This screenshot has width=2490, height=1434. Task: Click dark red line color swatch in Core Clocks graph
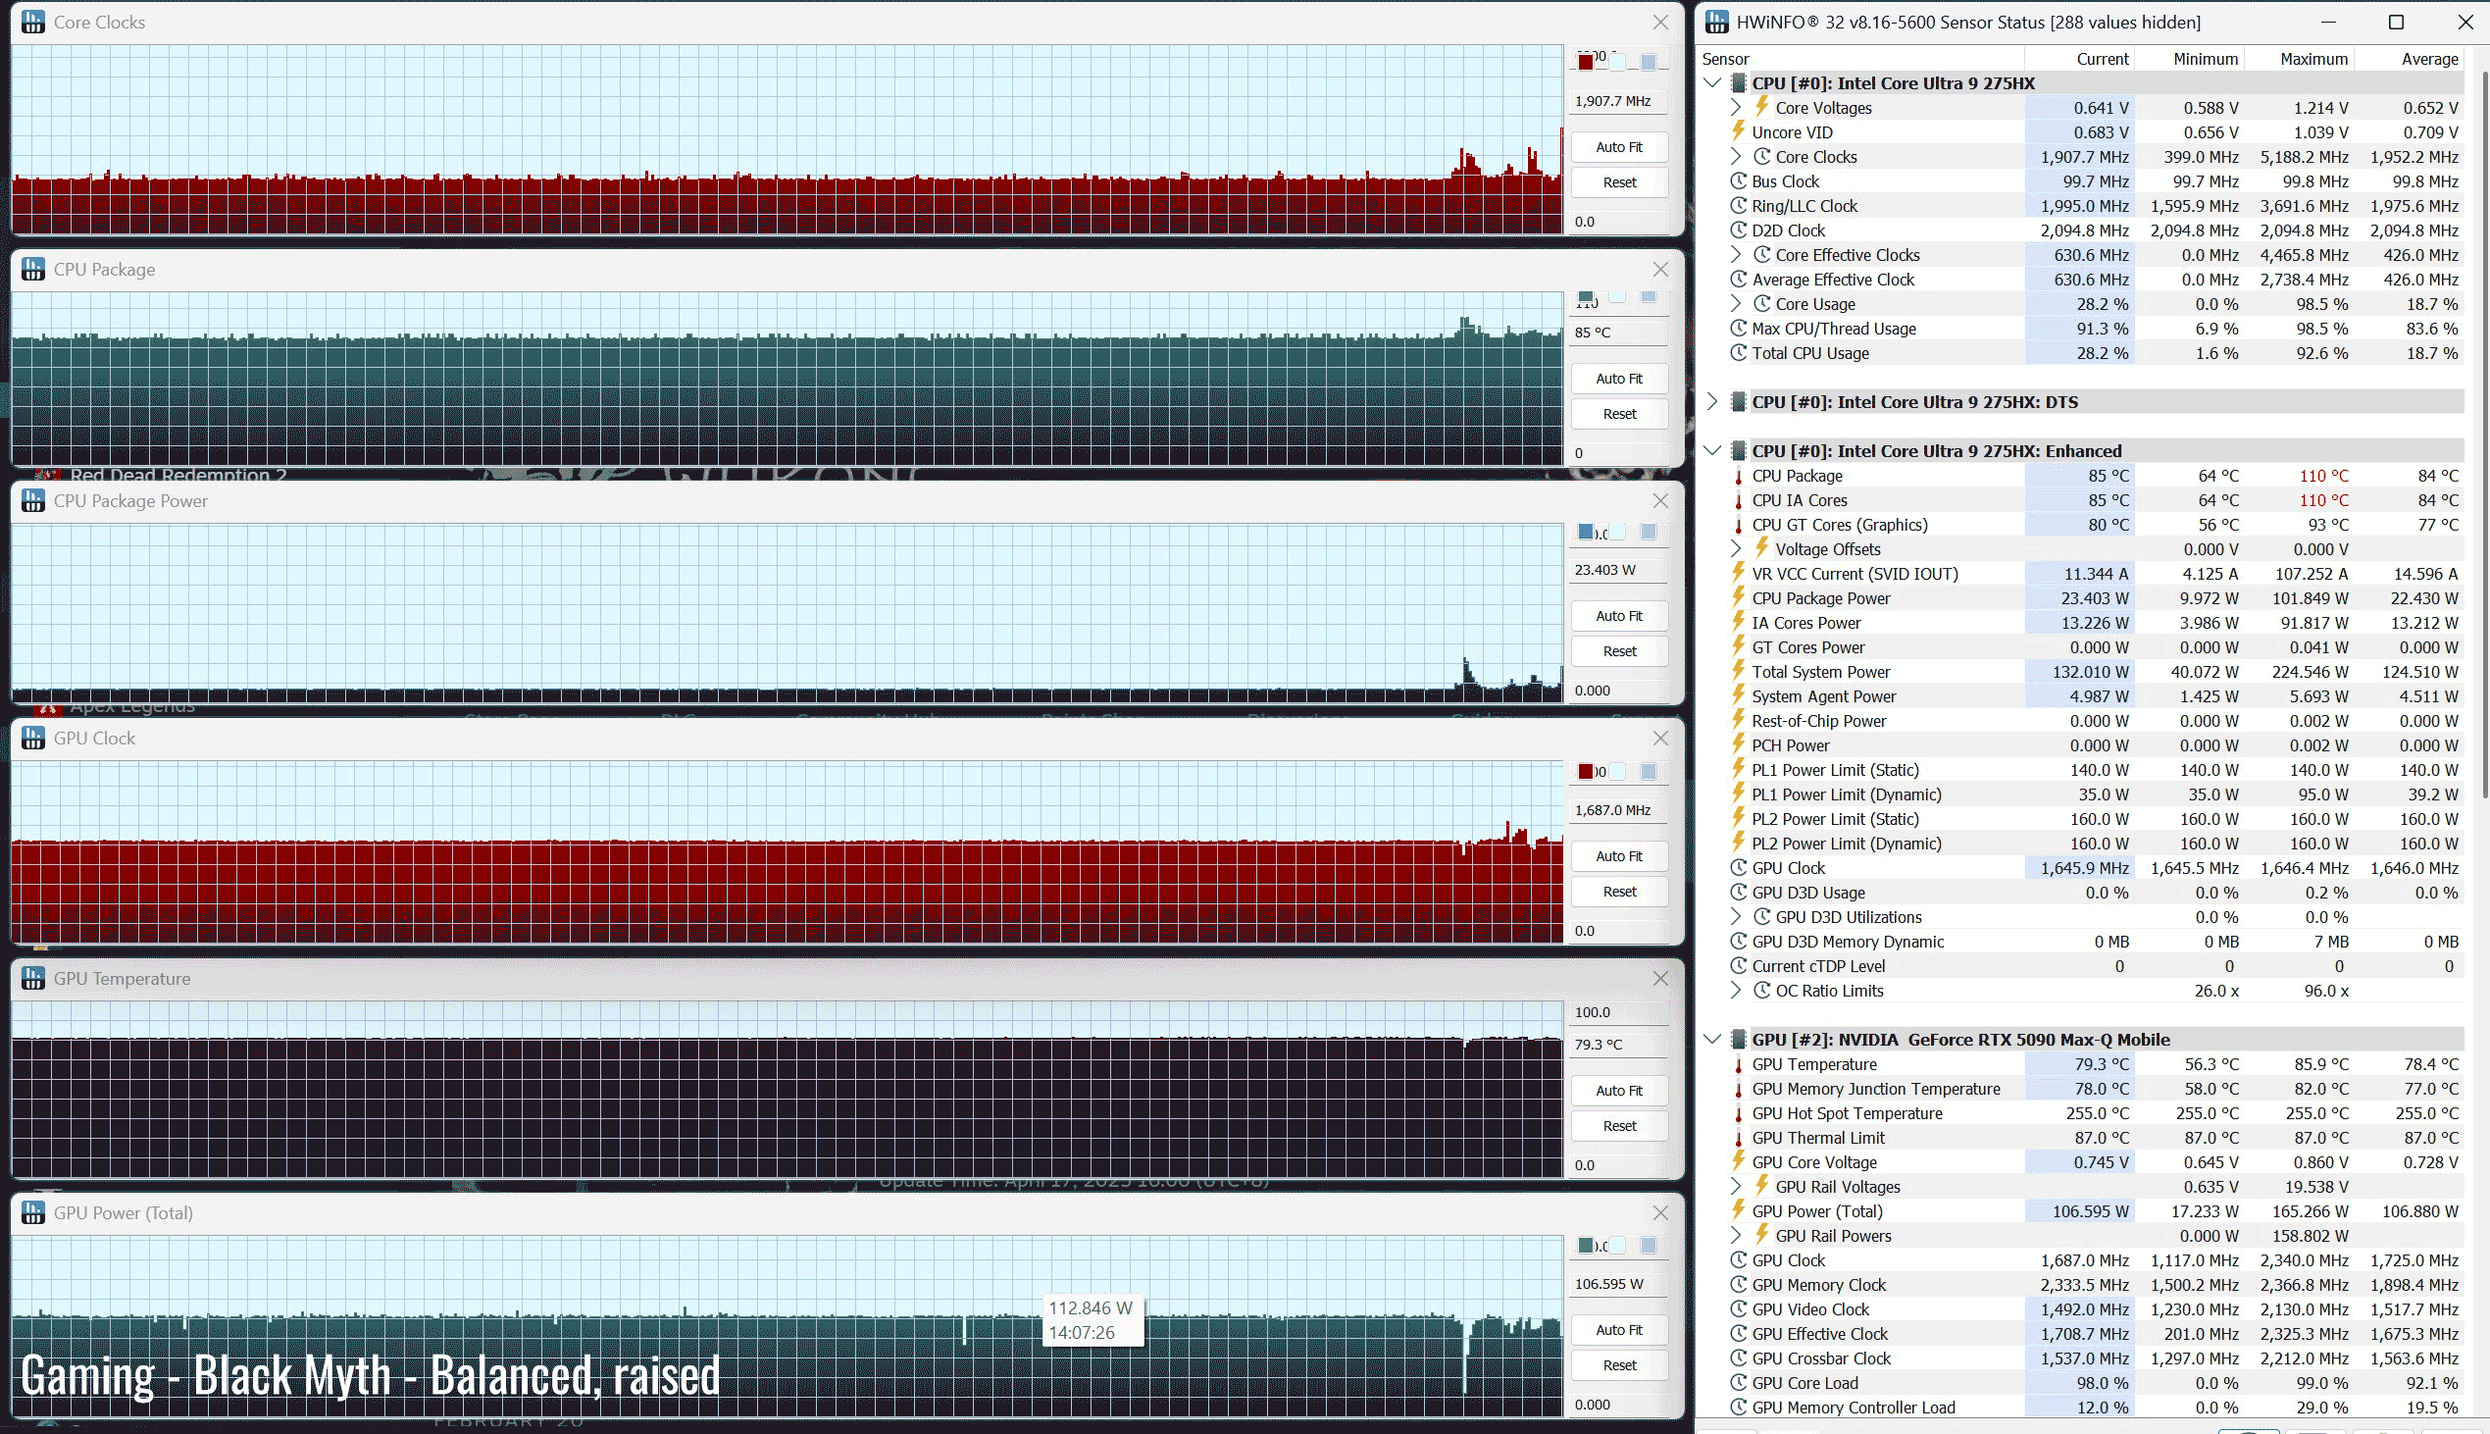[1585, 62]
